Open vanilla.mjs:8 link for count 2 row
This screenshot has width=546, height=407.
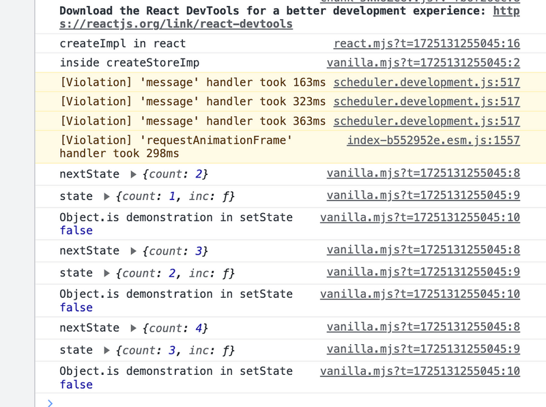(x=423, y=173)
